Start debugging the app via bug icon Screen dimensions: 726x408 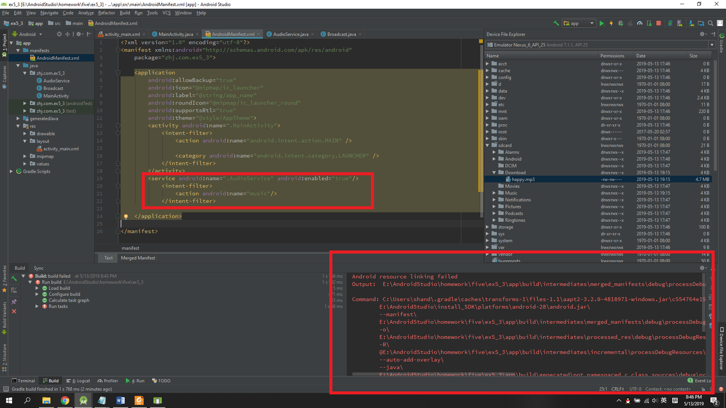[x=621, y=23]
